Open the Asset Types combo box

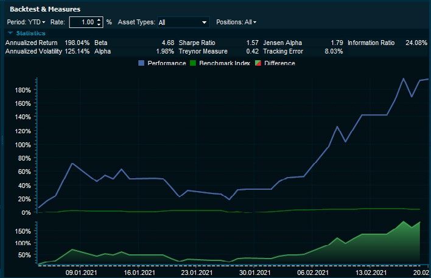point(183,23)
